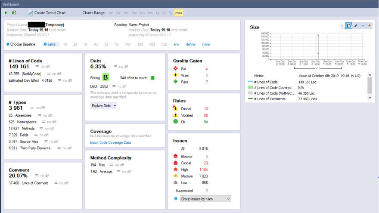Screen dimensions: 379x213
Task: Click the Size chart plot area
Action: coord(317,46)
